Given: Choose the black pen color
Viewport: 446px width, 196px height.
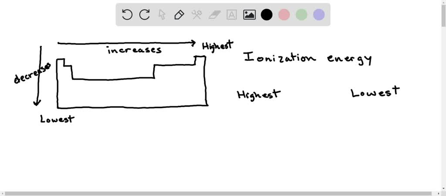Looking at the screenshot, I should tap(267, 14).
